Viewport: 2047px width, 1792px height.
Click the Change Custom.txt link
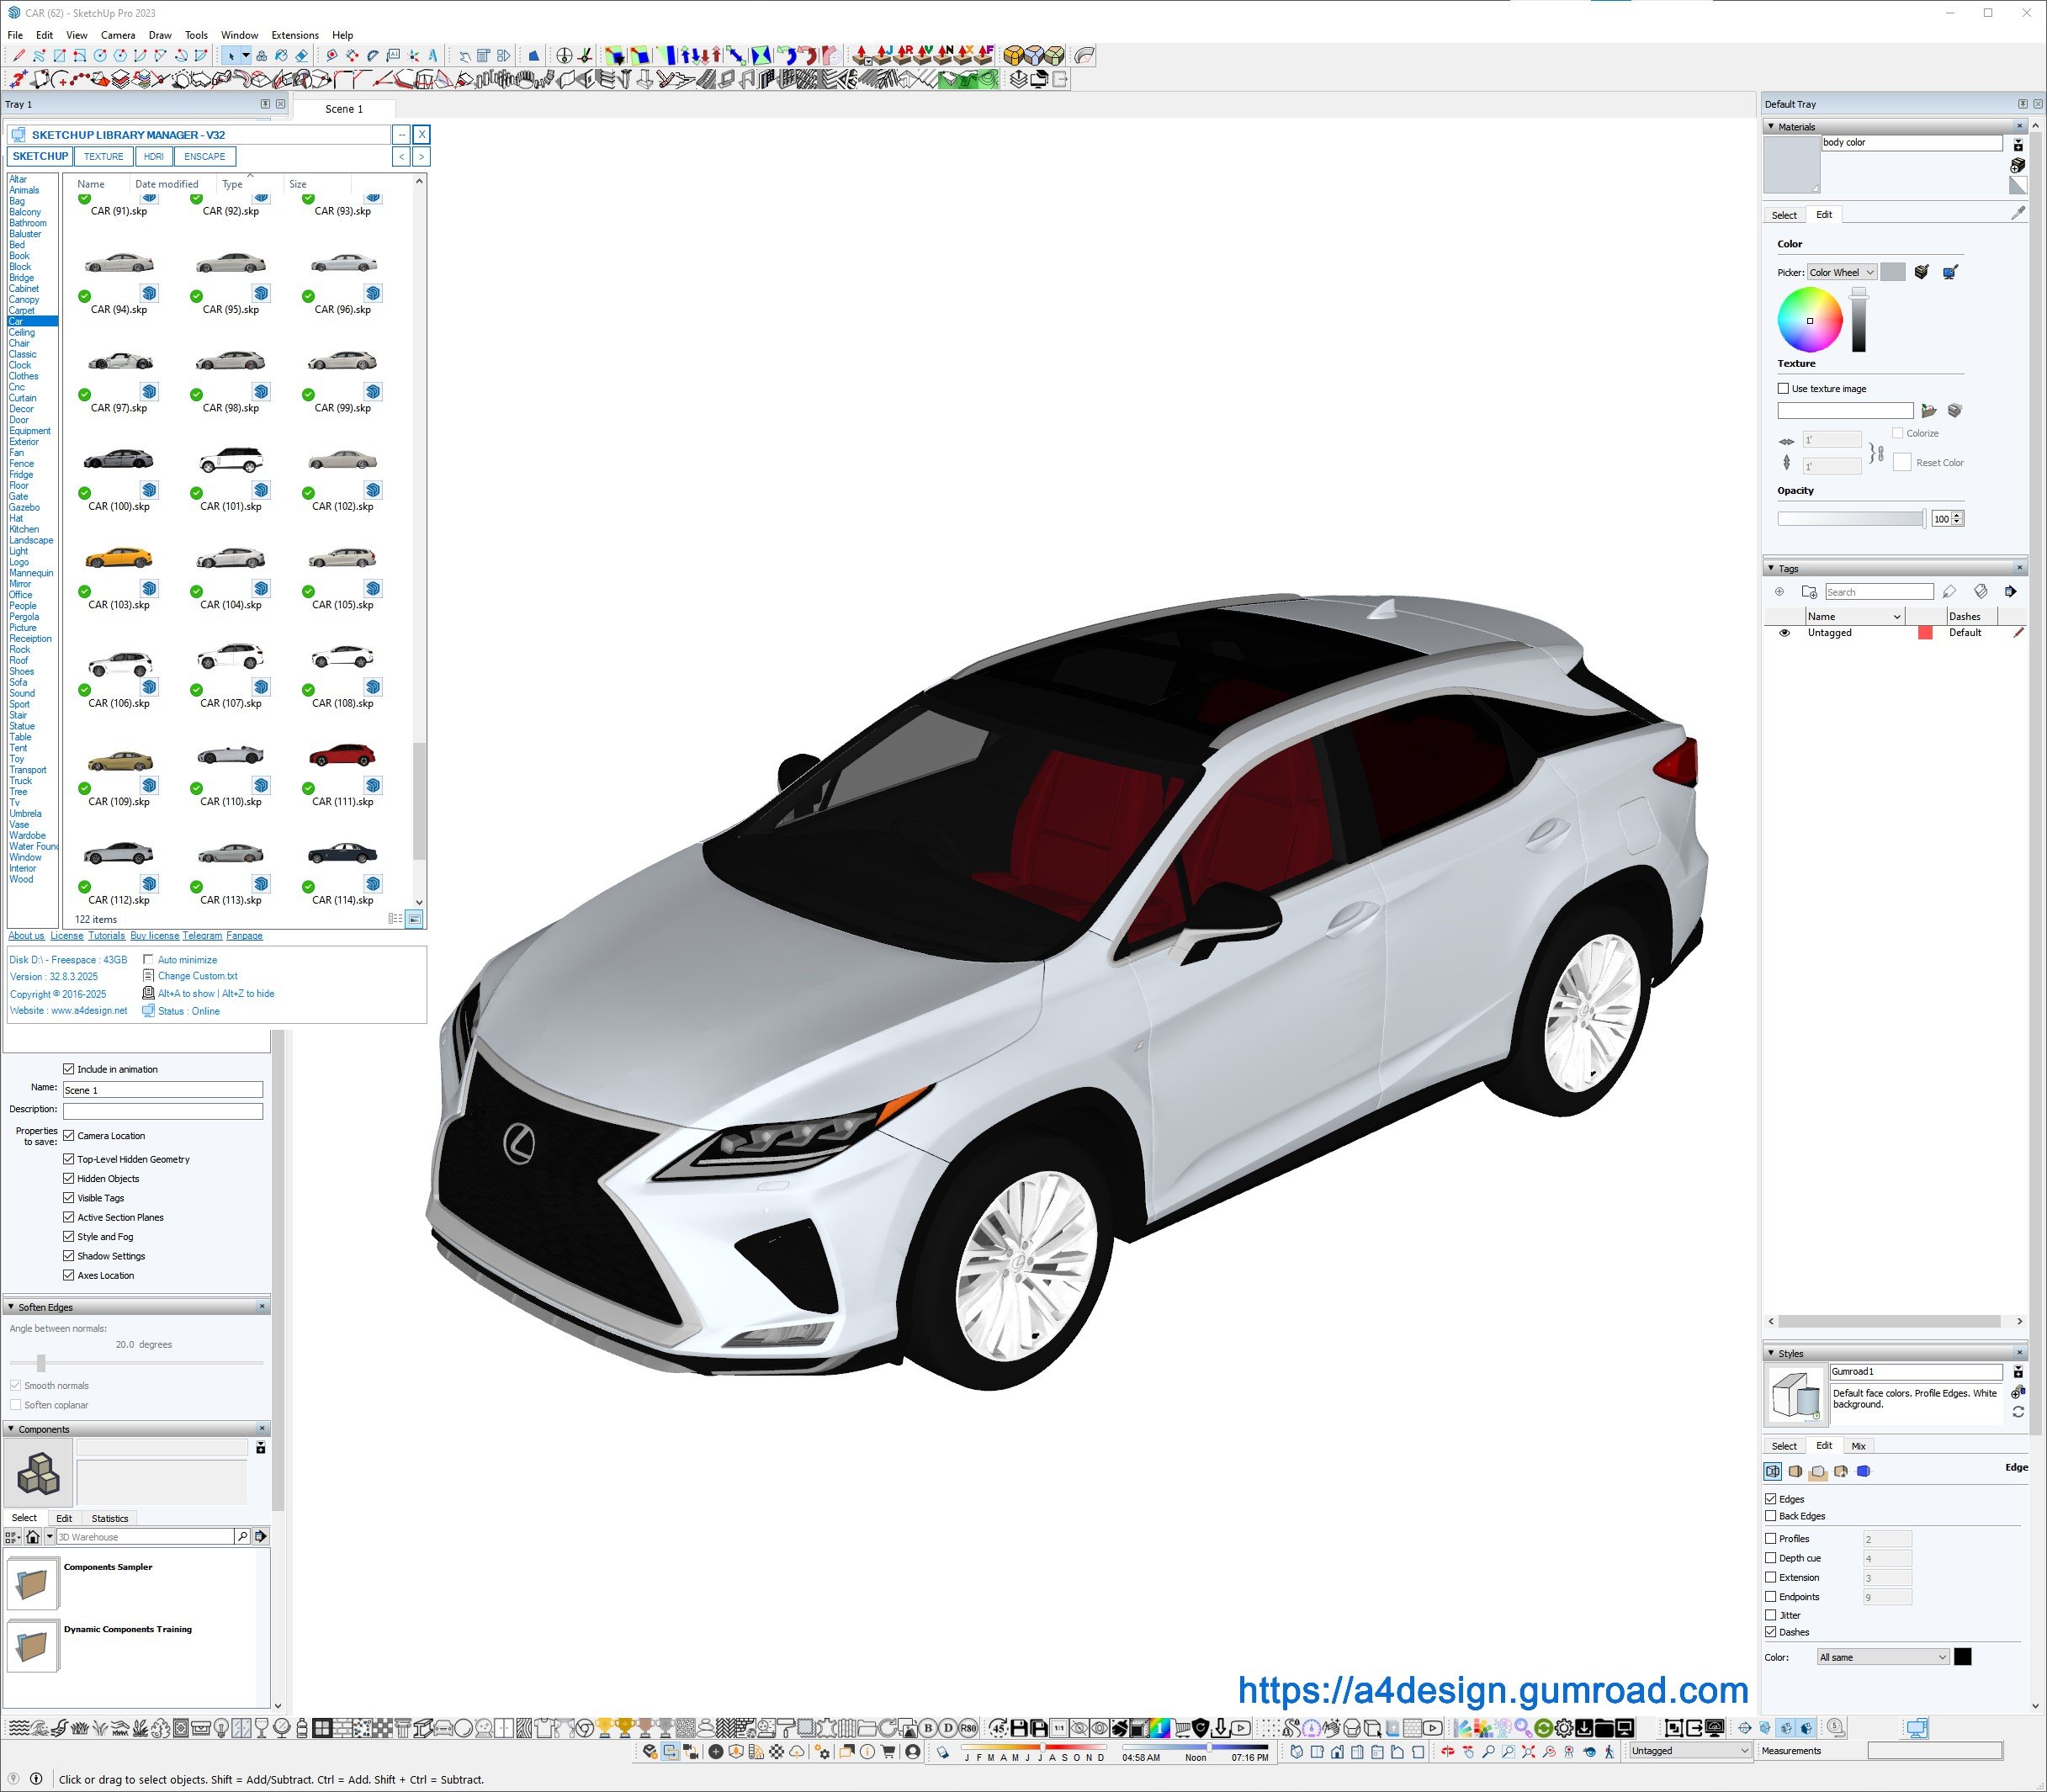point(197,976)
